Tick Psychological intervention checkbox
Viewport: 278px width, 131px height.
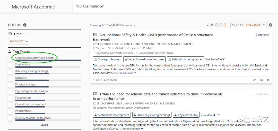pyautogui.click(x=10, y=92)
